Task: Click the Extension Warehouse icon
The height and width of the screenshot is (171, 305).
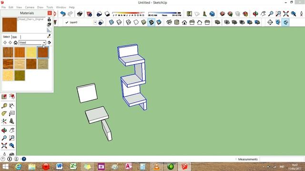Action: [x=245, y=14]
